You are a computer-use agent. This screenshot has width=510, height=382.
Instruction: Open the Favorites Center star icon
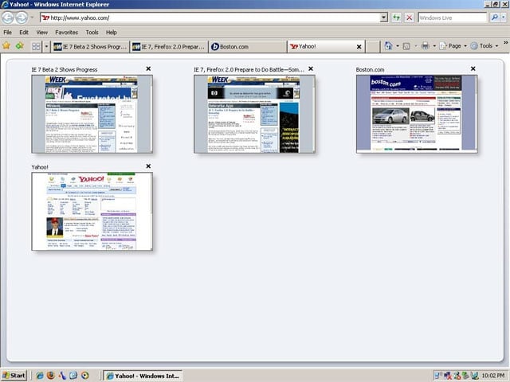click(x=6, y=46)
